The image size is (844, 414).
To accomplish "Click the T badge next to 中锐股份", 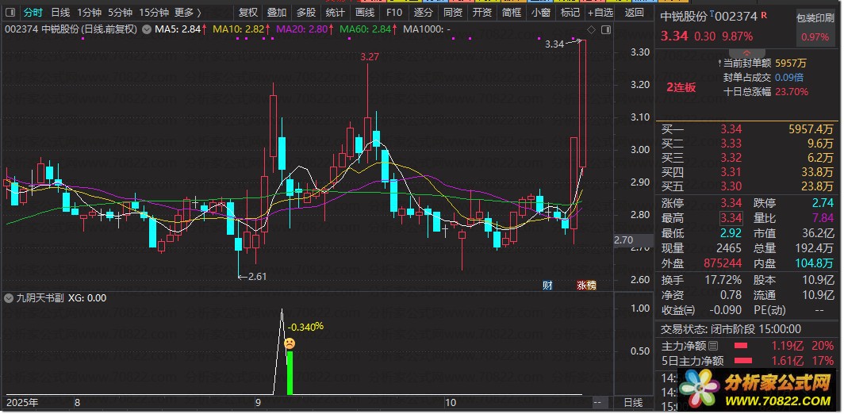I will (712, 13).
